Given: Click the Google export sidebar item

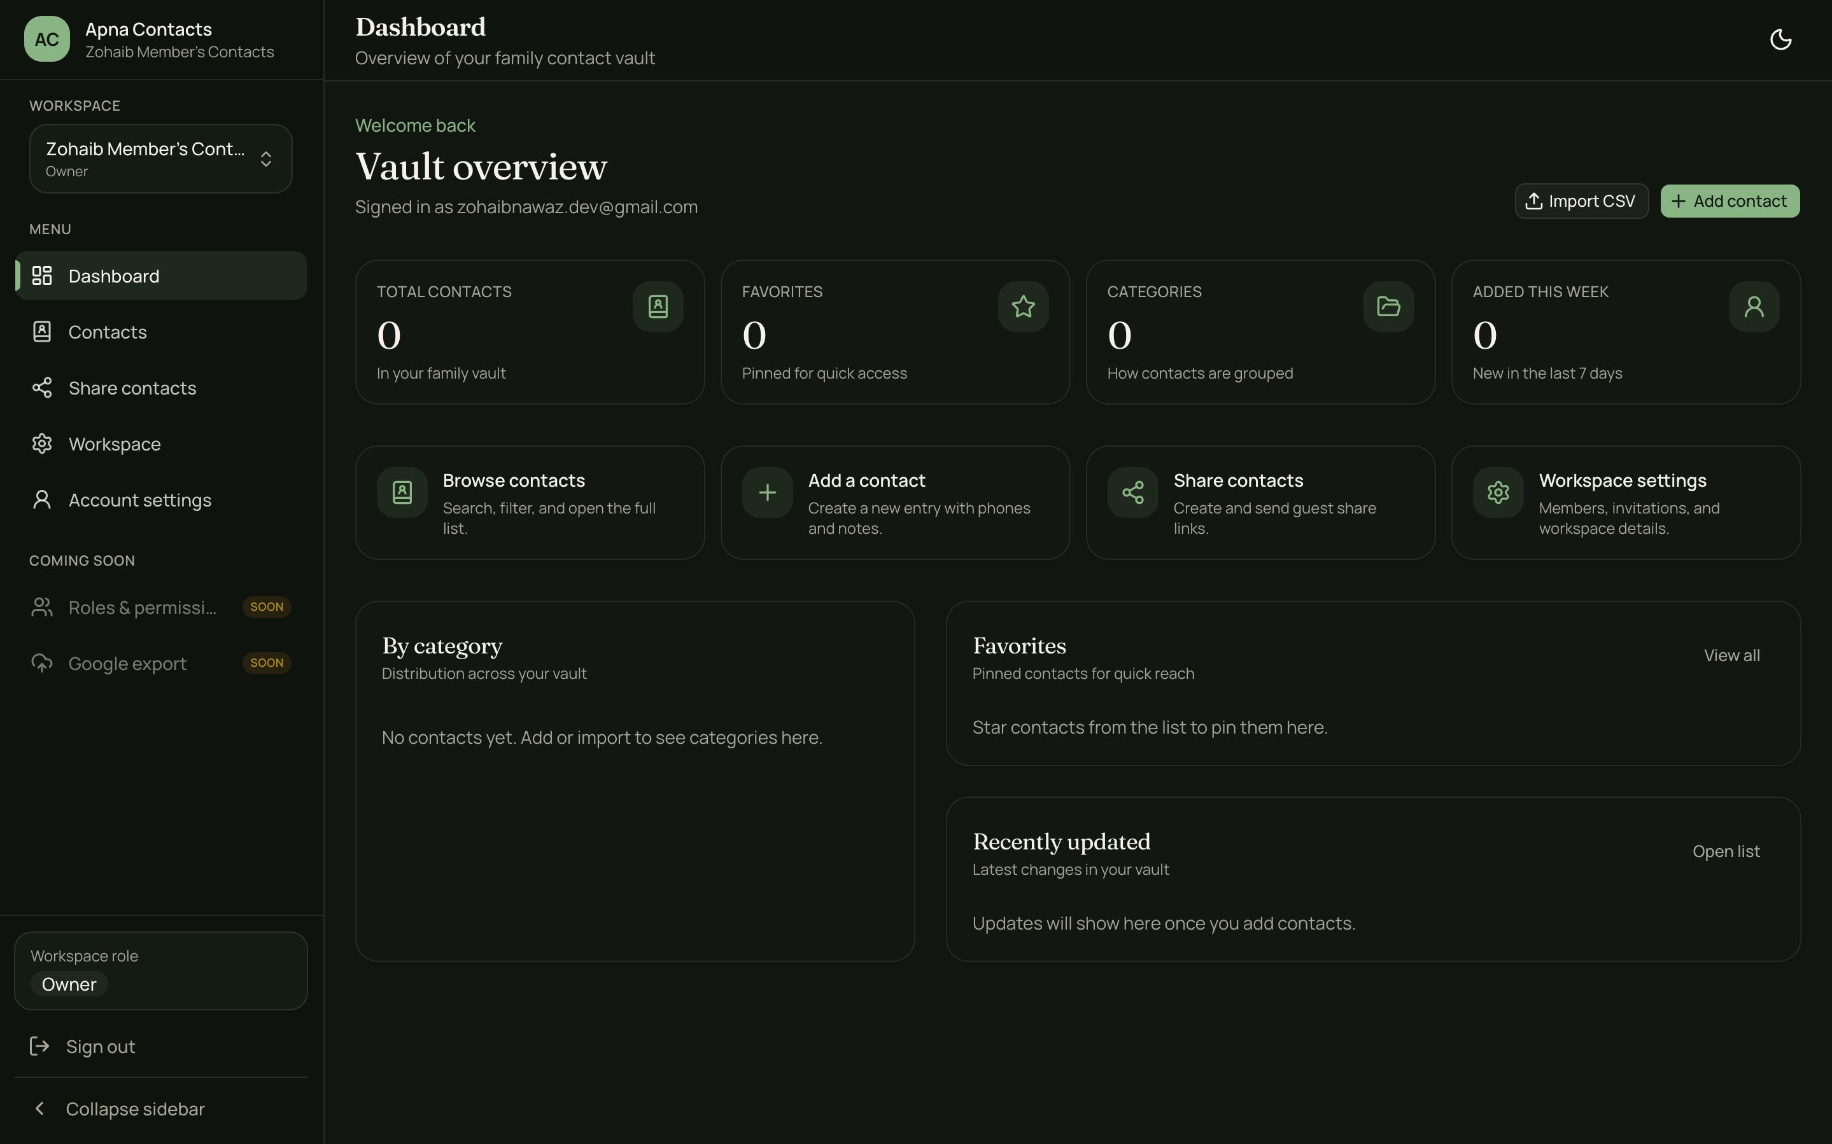Looking at the screenshot, I should pos(160,663).
